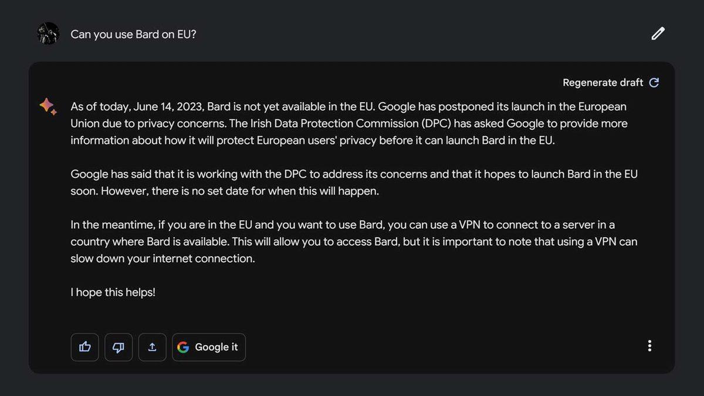This screenshot has width=704, height=396.
Task: Click the edit prompt pencil icon
Action: pyautogui.click(x=658, y=33)
